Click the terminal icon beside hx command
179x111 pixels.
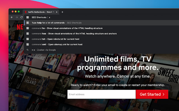tap(27, 28)
